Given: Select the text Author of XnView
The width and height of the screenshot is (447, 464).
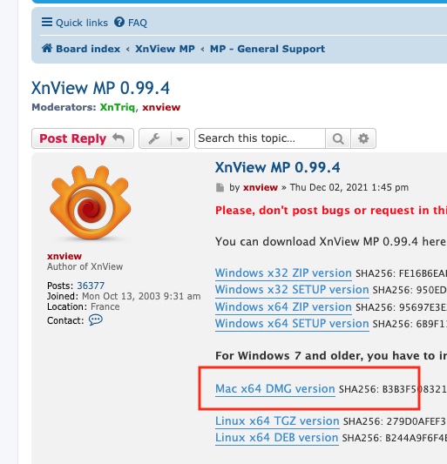Looking at the screenshot, I should 85,266.
